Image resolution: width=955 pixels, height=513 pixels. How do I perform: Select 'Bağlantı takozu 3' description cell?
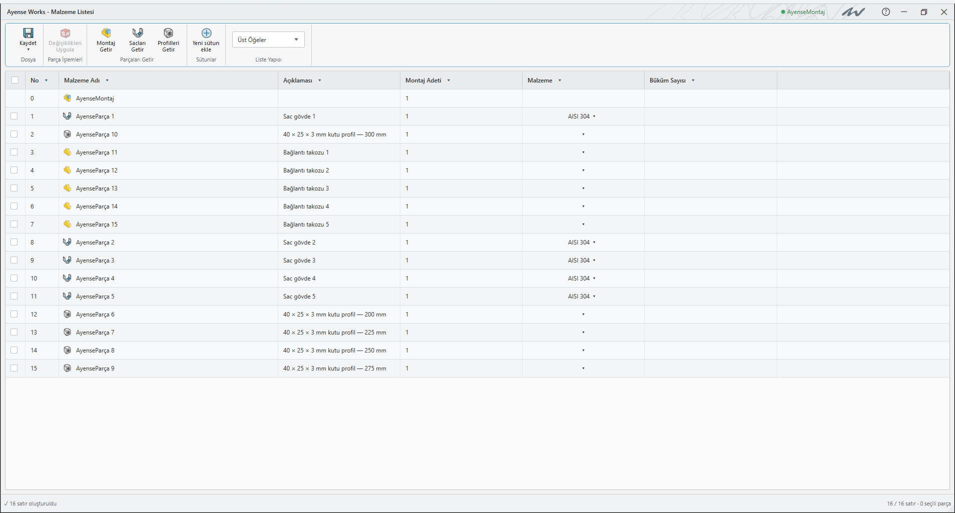tap(339, 188)
